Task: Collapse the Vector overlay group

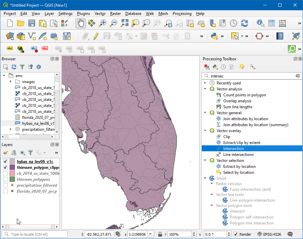Action: [x=205, y=131]
